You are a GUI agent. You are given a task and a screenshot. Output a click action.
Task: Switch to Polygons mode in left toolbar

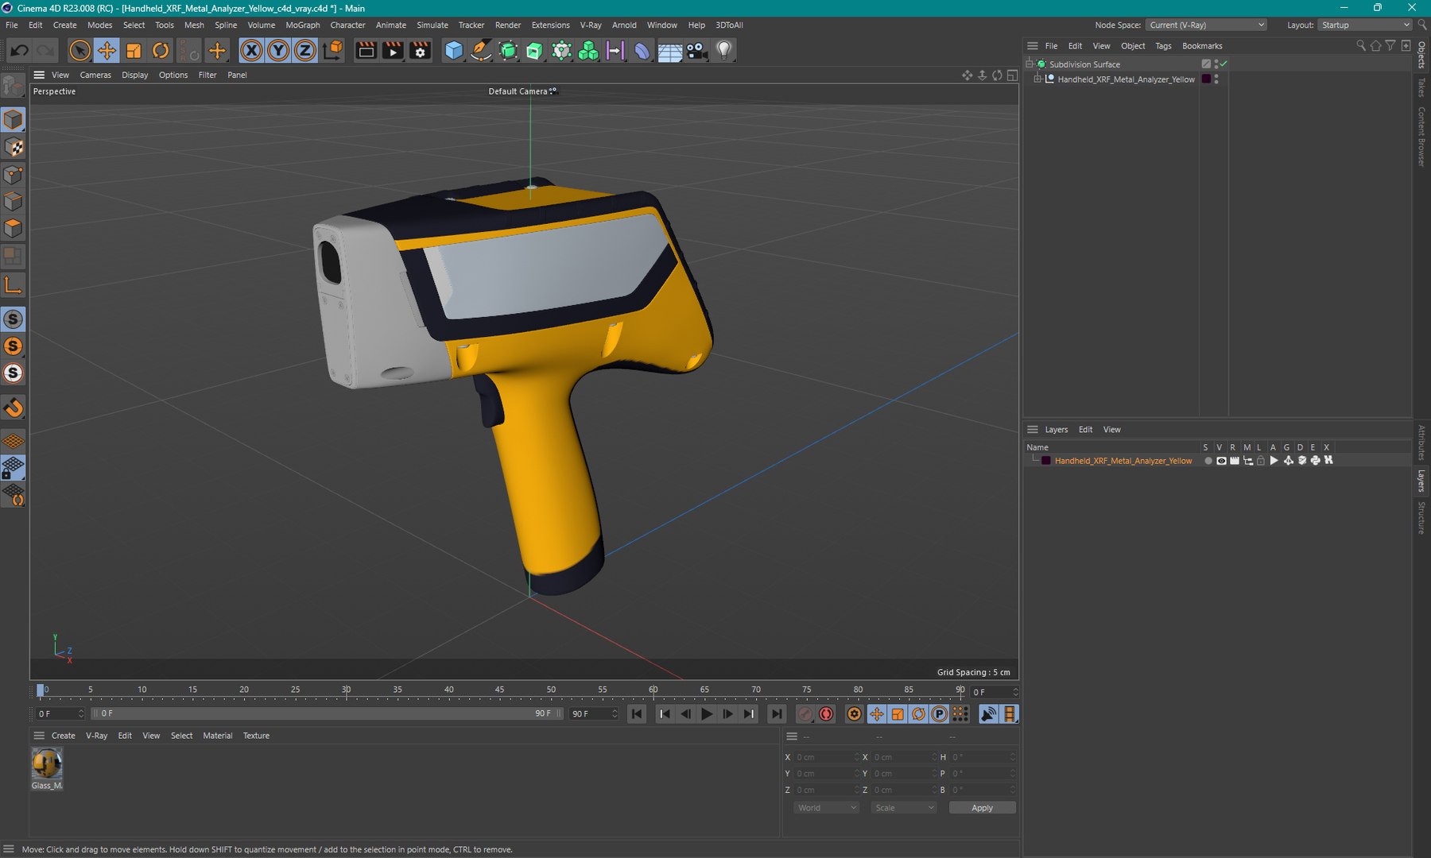coord(14,229)
